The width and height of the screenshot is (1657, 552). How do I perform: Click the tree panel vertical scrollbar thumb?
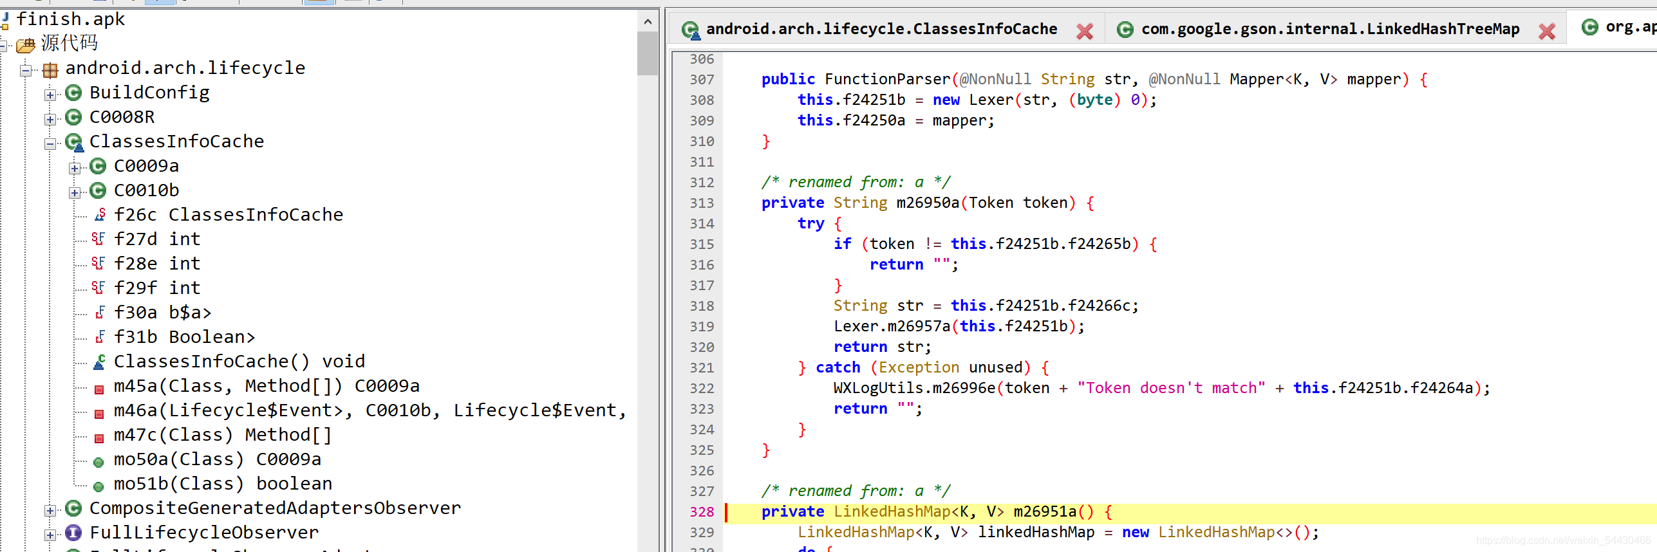click(648, 54)
